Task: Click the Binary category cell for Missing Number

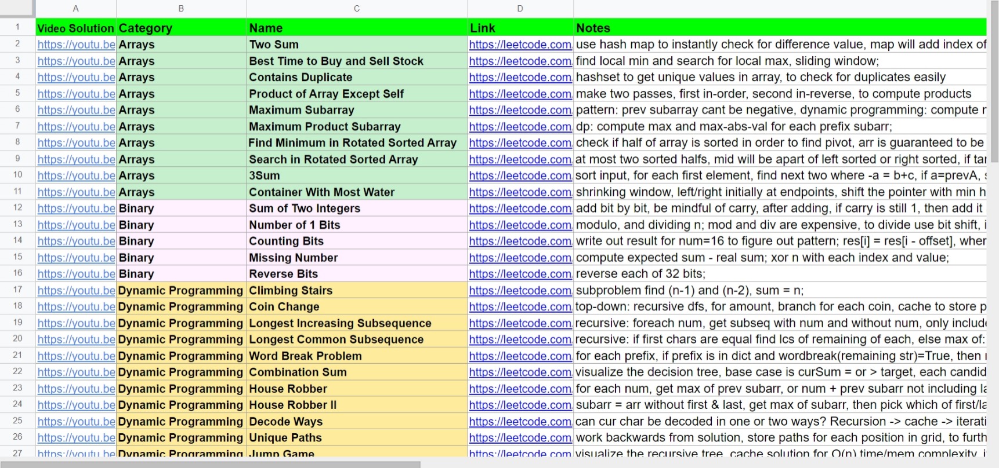Action: tap(182, 258)
